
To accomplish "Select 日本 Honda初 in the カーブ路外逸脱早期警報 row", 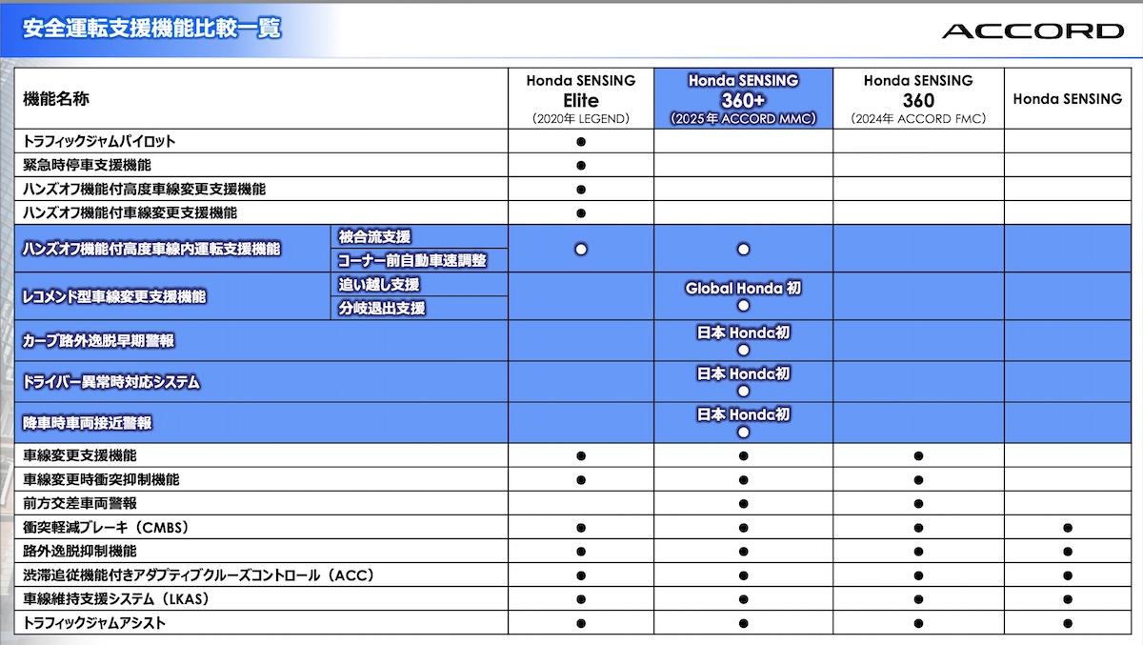I will [743, 333].
